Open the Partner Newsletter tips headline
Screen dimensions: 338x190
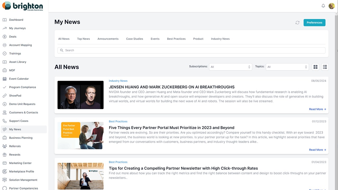183,168
